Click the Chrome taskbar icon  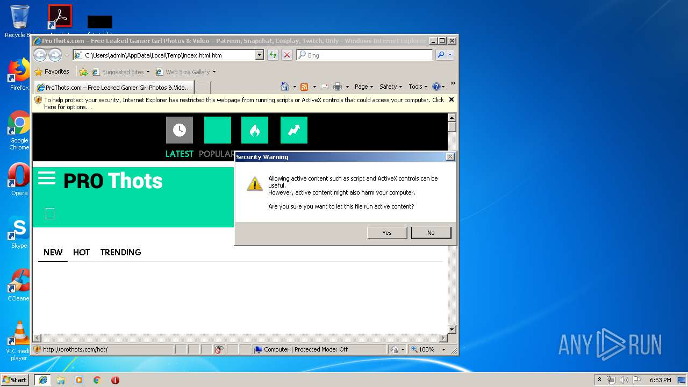(x=97, y=379)
